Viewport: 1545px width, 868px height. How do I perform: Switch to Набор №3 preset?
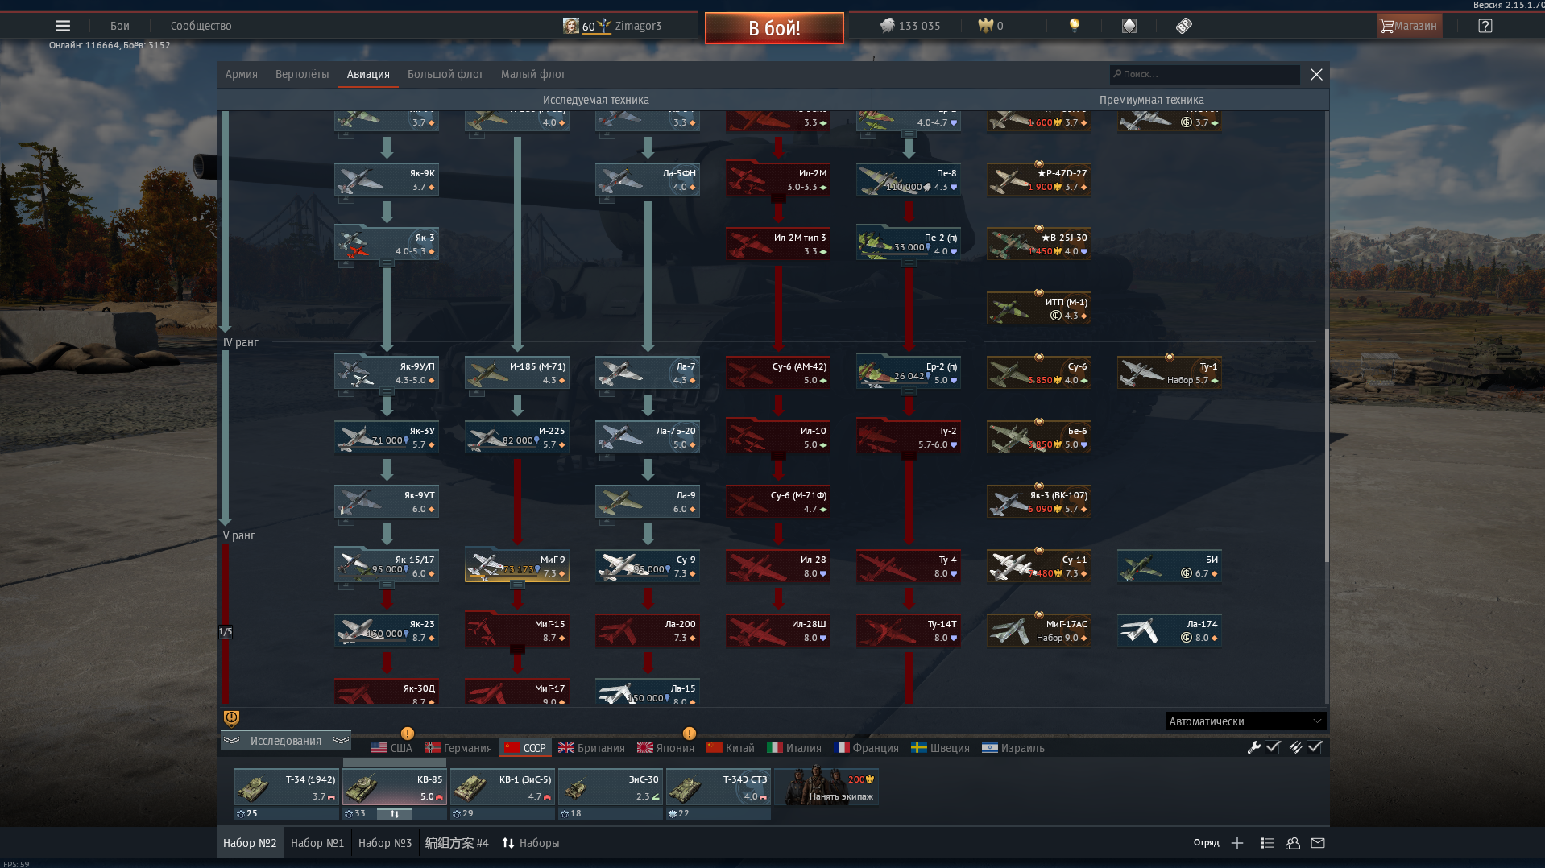385,843
